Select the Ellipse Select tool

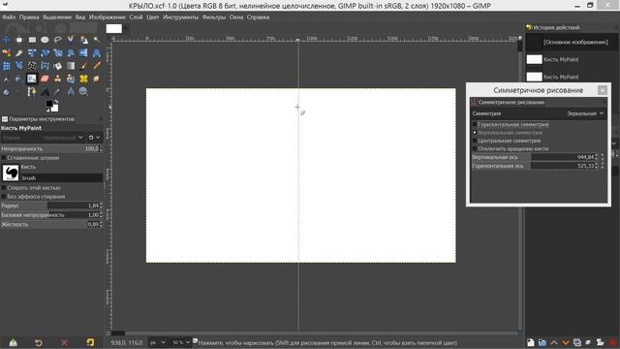45,40
